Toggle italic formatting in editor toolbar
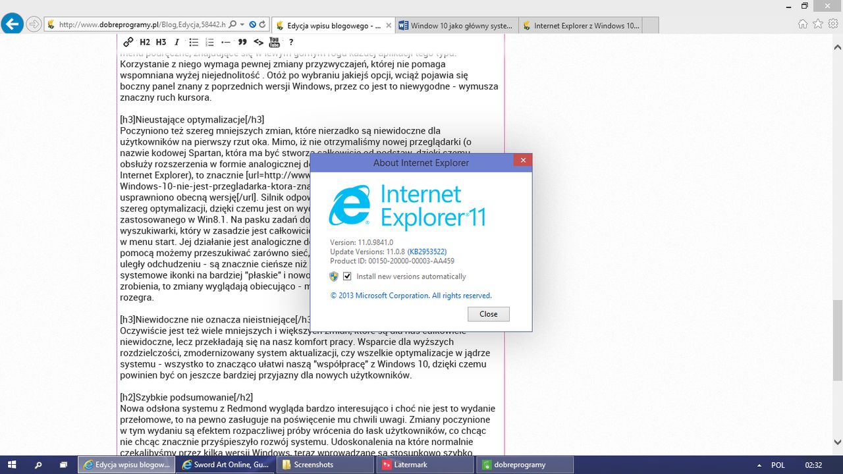 (177, 42)
